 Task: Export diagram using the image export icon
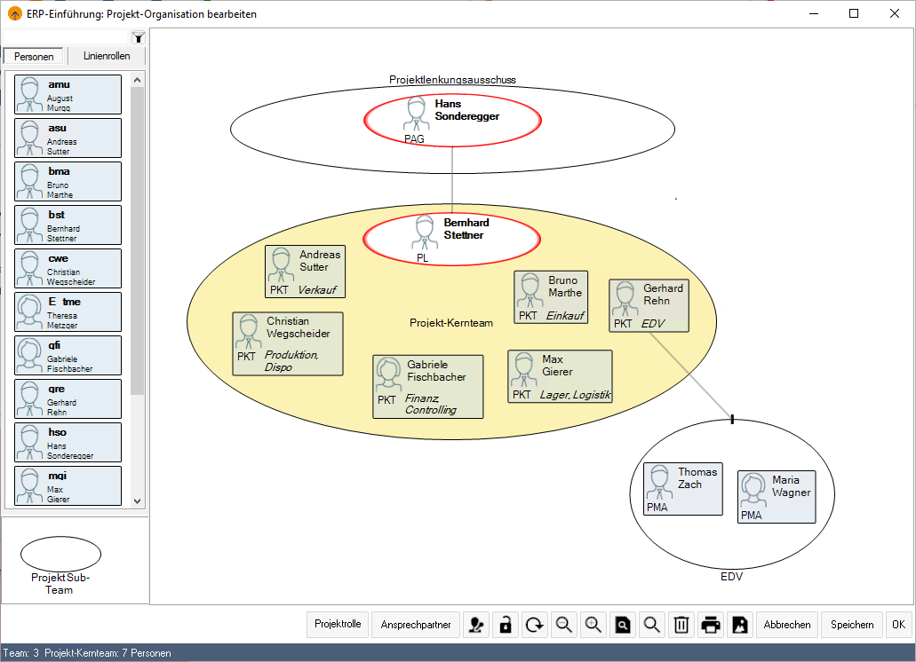[740, 624]
